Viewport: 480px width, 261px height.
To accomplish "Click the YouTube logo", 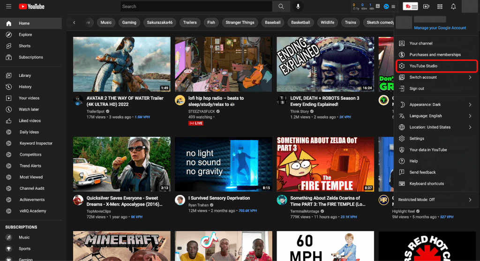I will [32, 7].
